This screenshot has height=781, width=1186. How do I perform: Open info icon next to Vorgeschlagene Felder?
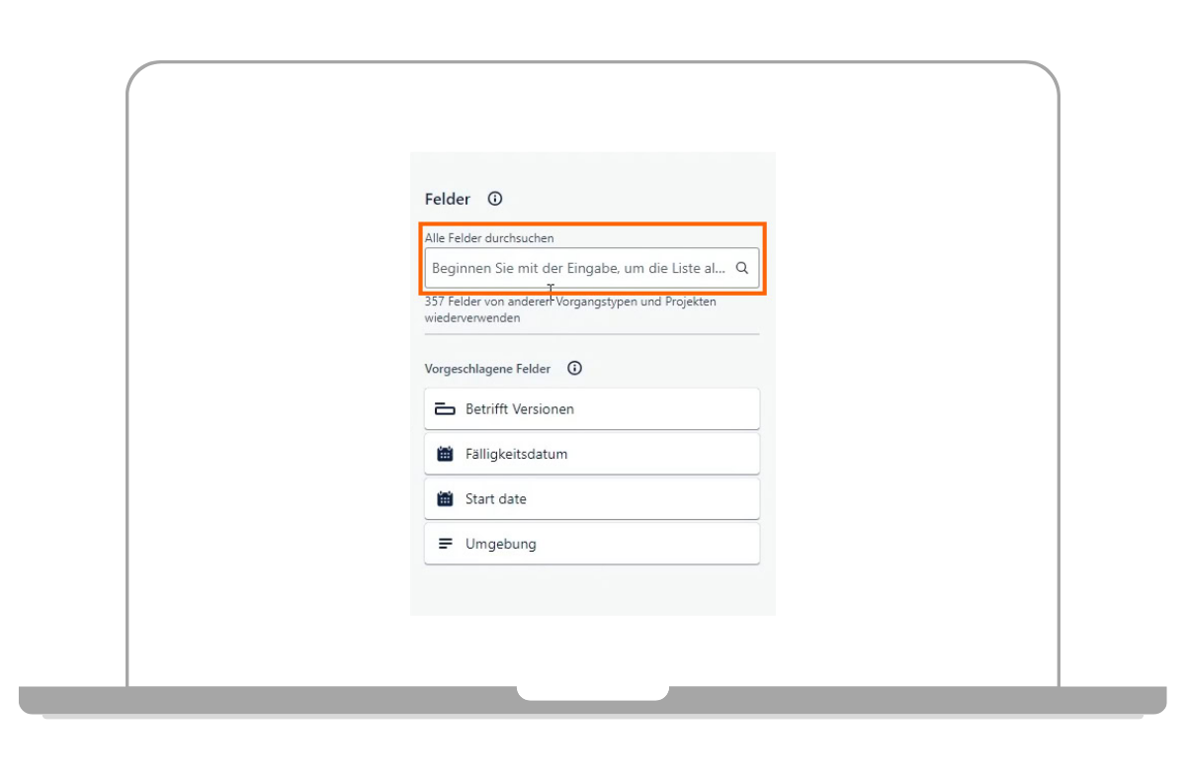click(x=574, y=369)
